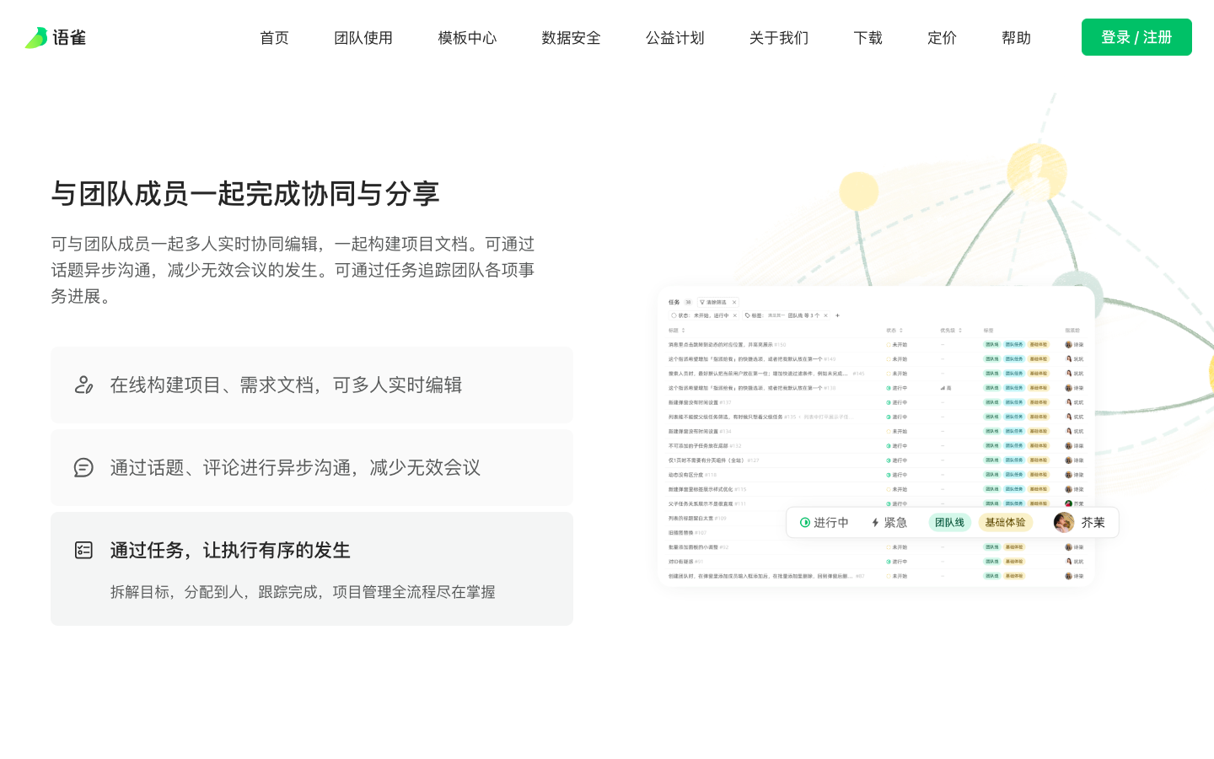Click the Yuque green bird logo
Image resolution: width=1214 pixels, height=759 pixels.
tap(36, 38)
